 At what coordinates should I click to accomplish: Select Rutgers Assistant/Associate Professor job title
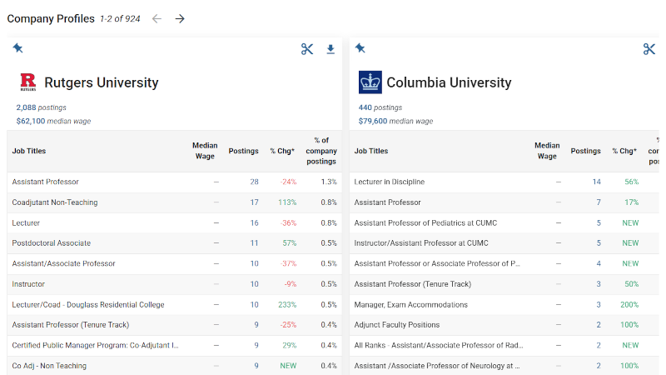64,263
